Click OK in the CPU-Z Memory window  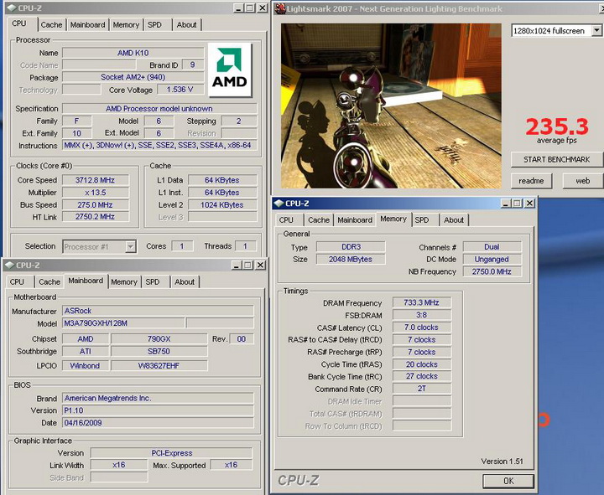(x=508, y=481)
